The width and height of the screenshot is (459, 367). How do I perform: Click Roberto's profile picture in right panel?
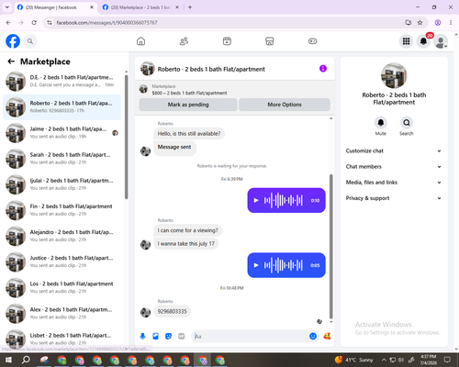tap(394, 76)
